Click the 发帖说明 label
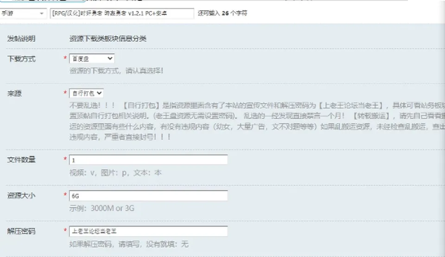The height and width of the screenshot is (257, 445). pyautogui.click(x=21, y=39)
